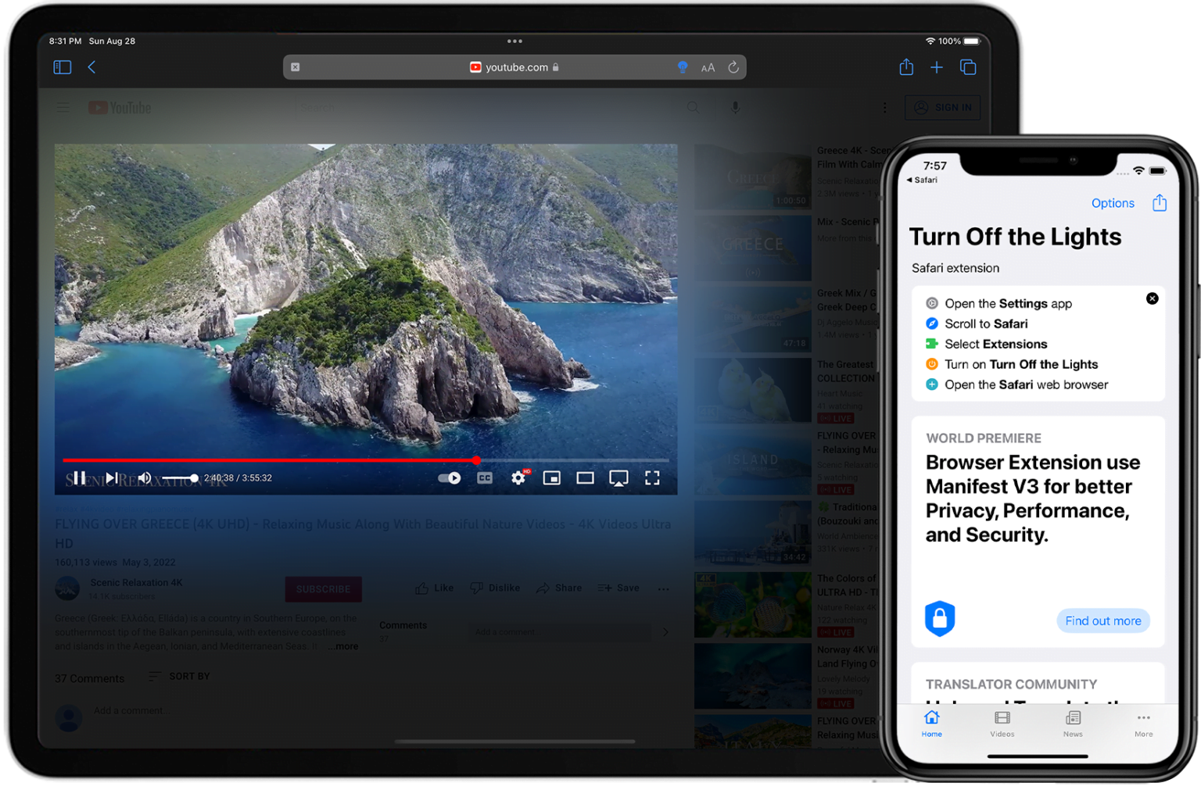Click the youtube.com address field
1201x790 pixels.
click(514, 67)
